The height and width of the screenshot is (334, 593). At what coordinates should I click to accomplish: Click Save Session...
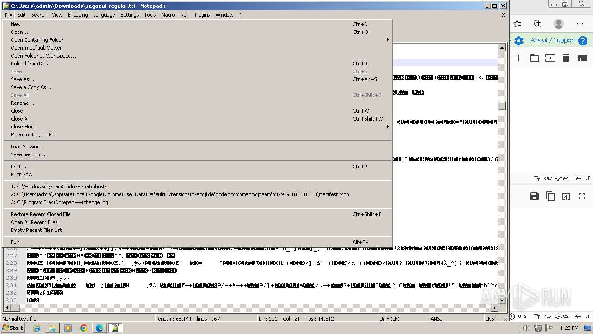pyautogui.click(x=198, y=154)
